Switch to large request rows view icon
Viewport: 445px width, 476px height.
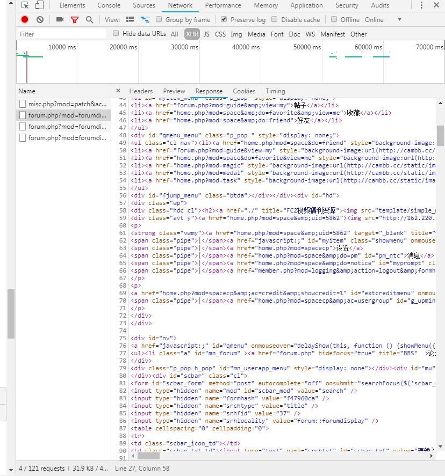(130, 19)
